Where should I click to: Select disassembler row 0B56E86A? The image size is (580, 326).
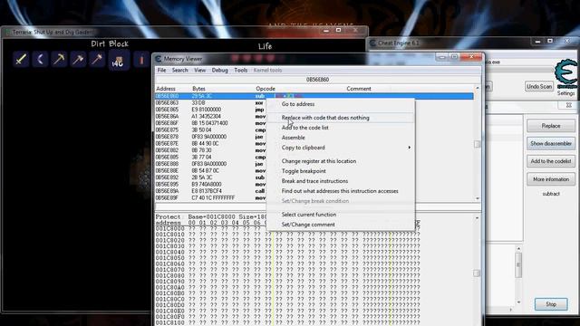pos(210,117)
